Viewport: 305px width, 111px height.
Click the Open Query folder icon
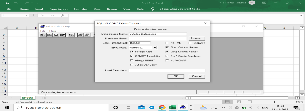click(x=49, y=35)
